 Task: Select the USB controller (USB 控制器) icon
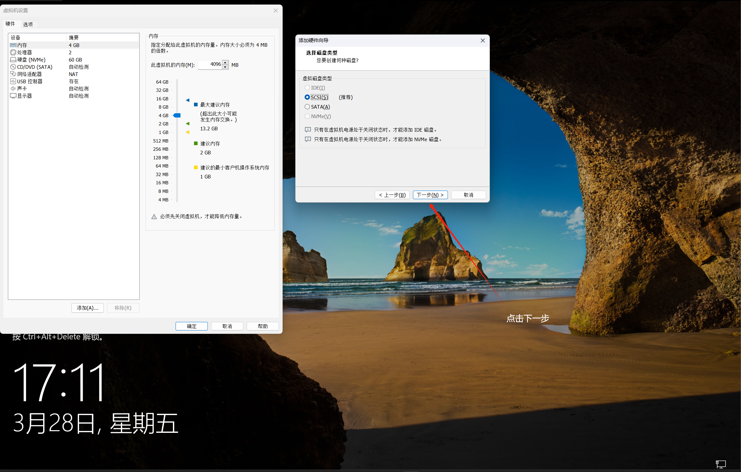(x=13, y=81)
